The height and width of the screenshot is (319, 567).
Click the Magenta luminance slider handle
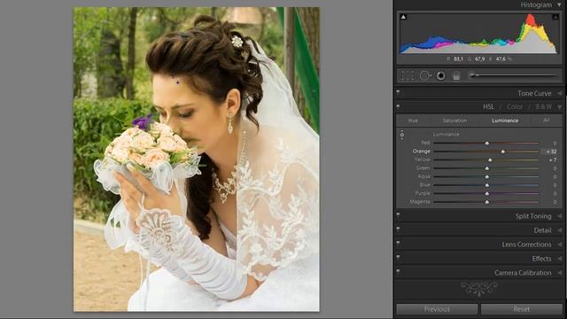coord(486,202)
